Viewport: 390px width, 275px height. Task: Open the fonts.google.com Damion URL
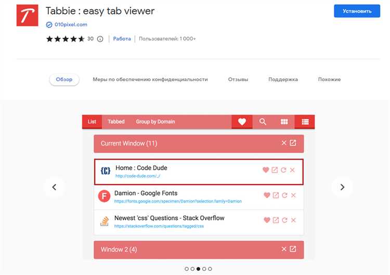(x=178, y=201)
